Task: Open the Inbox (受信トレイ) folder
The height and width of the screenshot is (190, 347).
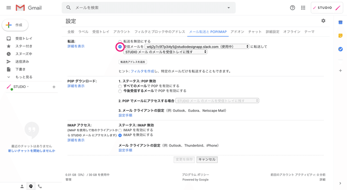Action: pos(24,39)
